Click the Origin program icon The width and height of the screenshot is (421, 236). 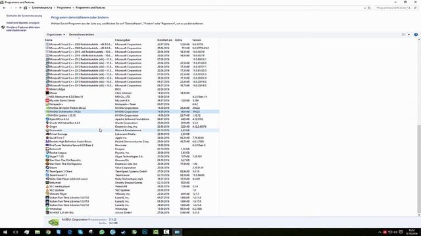tap(47, 127)
